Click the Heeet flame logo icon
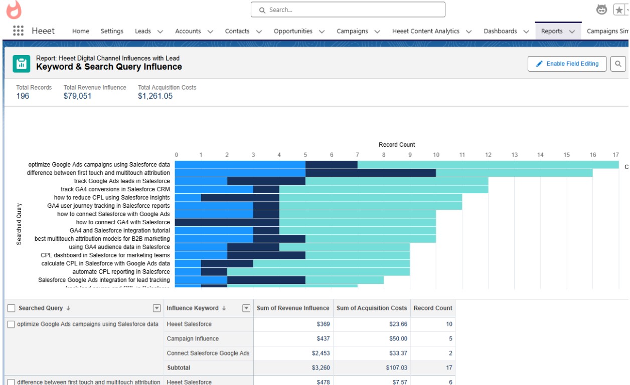 click(14, 10)
